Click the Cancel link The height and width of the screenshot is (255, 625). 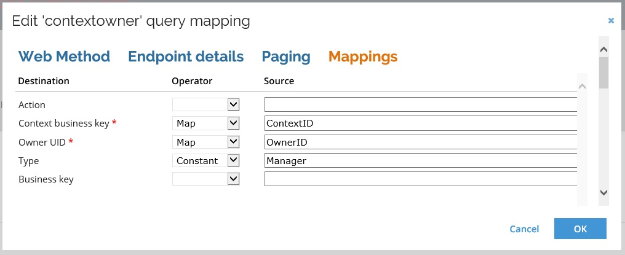[x=524, y=229]
